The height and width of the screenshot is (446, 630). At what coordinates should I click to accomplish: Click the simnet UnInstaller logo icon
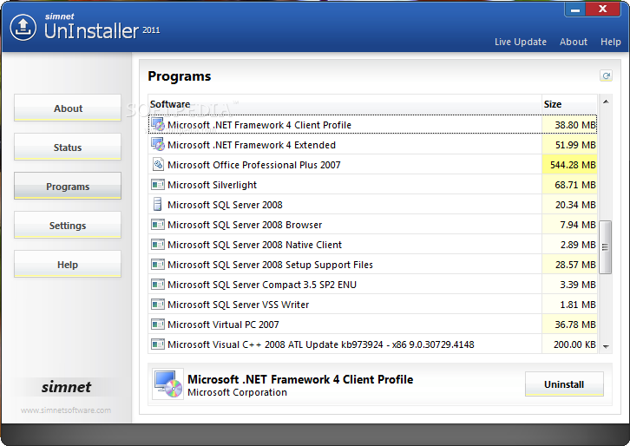(23, 27)
